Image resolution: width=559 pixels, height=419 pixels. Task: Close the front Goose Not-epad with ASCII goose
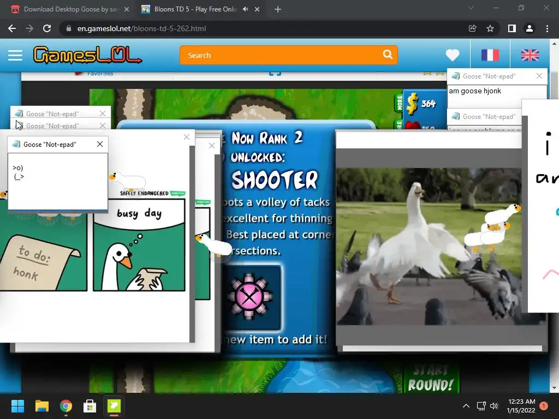pos(100,144)
